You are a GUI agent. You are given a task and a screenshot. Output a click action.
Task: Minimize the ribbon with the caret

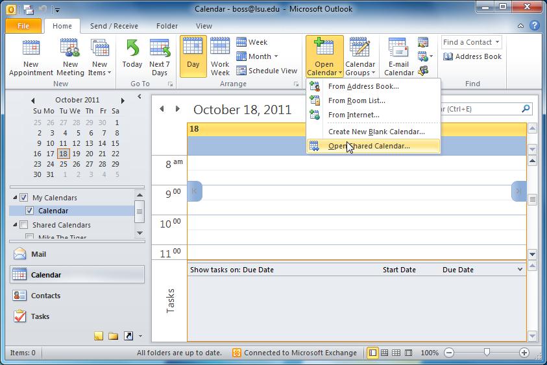point(520,26)
